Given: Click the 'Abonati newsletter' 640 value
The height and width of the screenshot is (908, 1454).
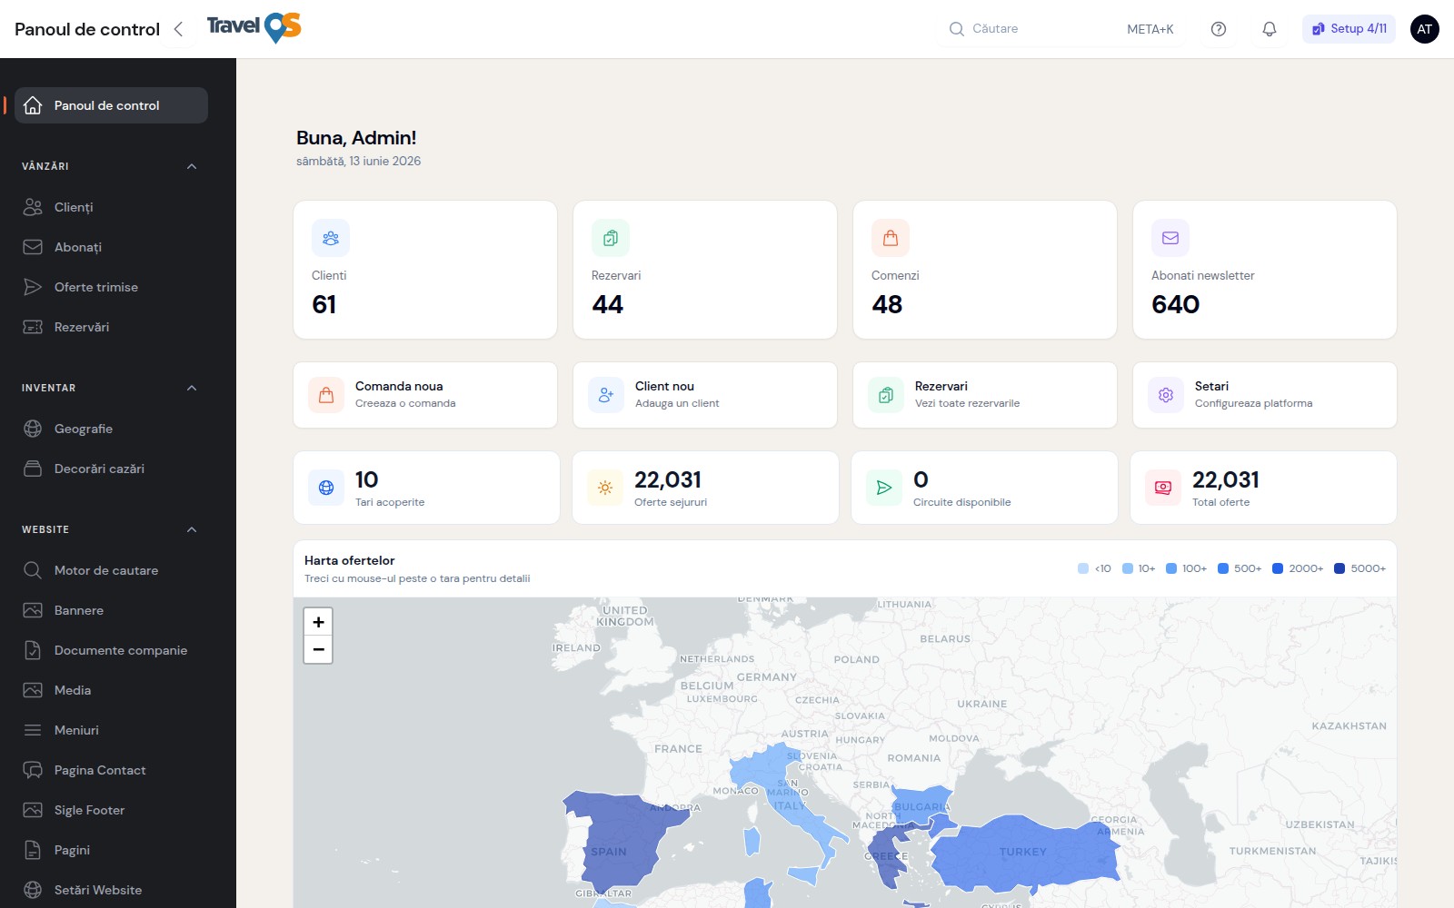Looking at the screenshot, I should [1176, 304].
